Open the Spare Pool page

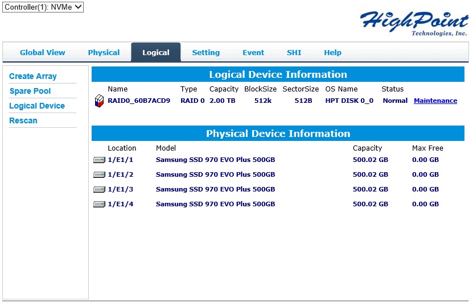point(30,91)
